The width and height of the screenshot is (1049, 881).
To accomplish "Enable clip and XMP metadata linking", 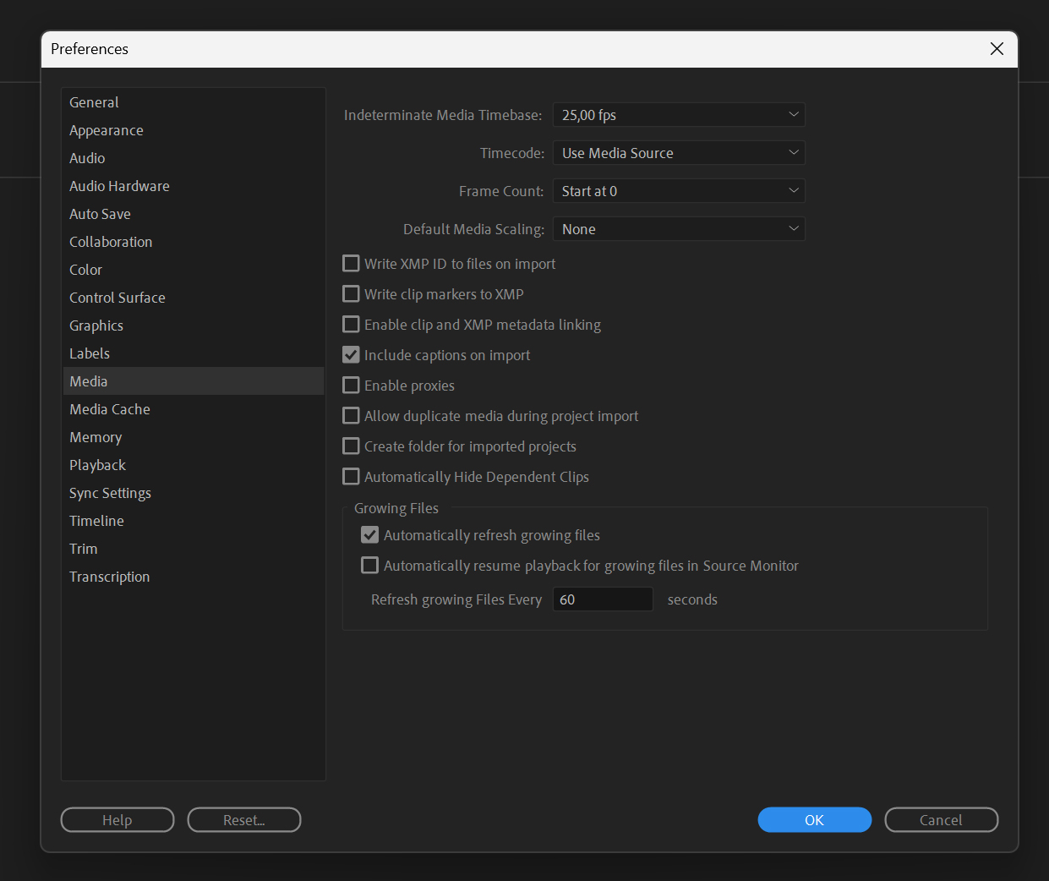I will coord(351,324).
